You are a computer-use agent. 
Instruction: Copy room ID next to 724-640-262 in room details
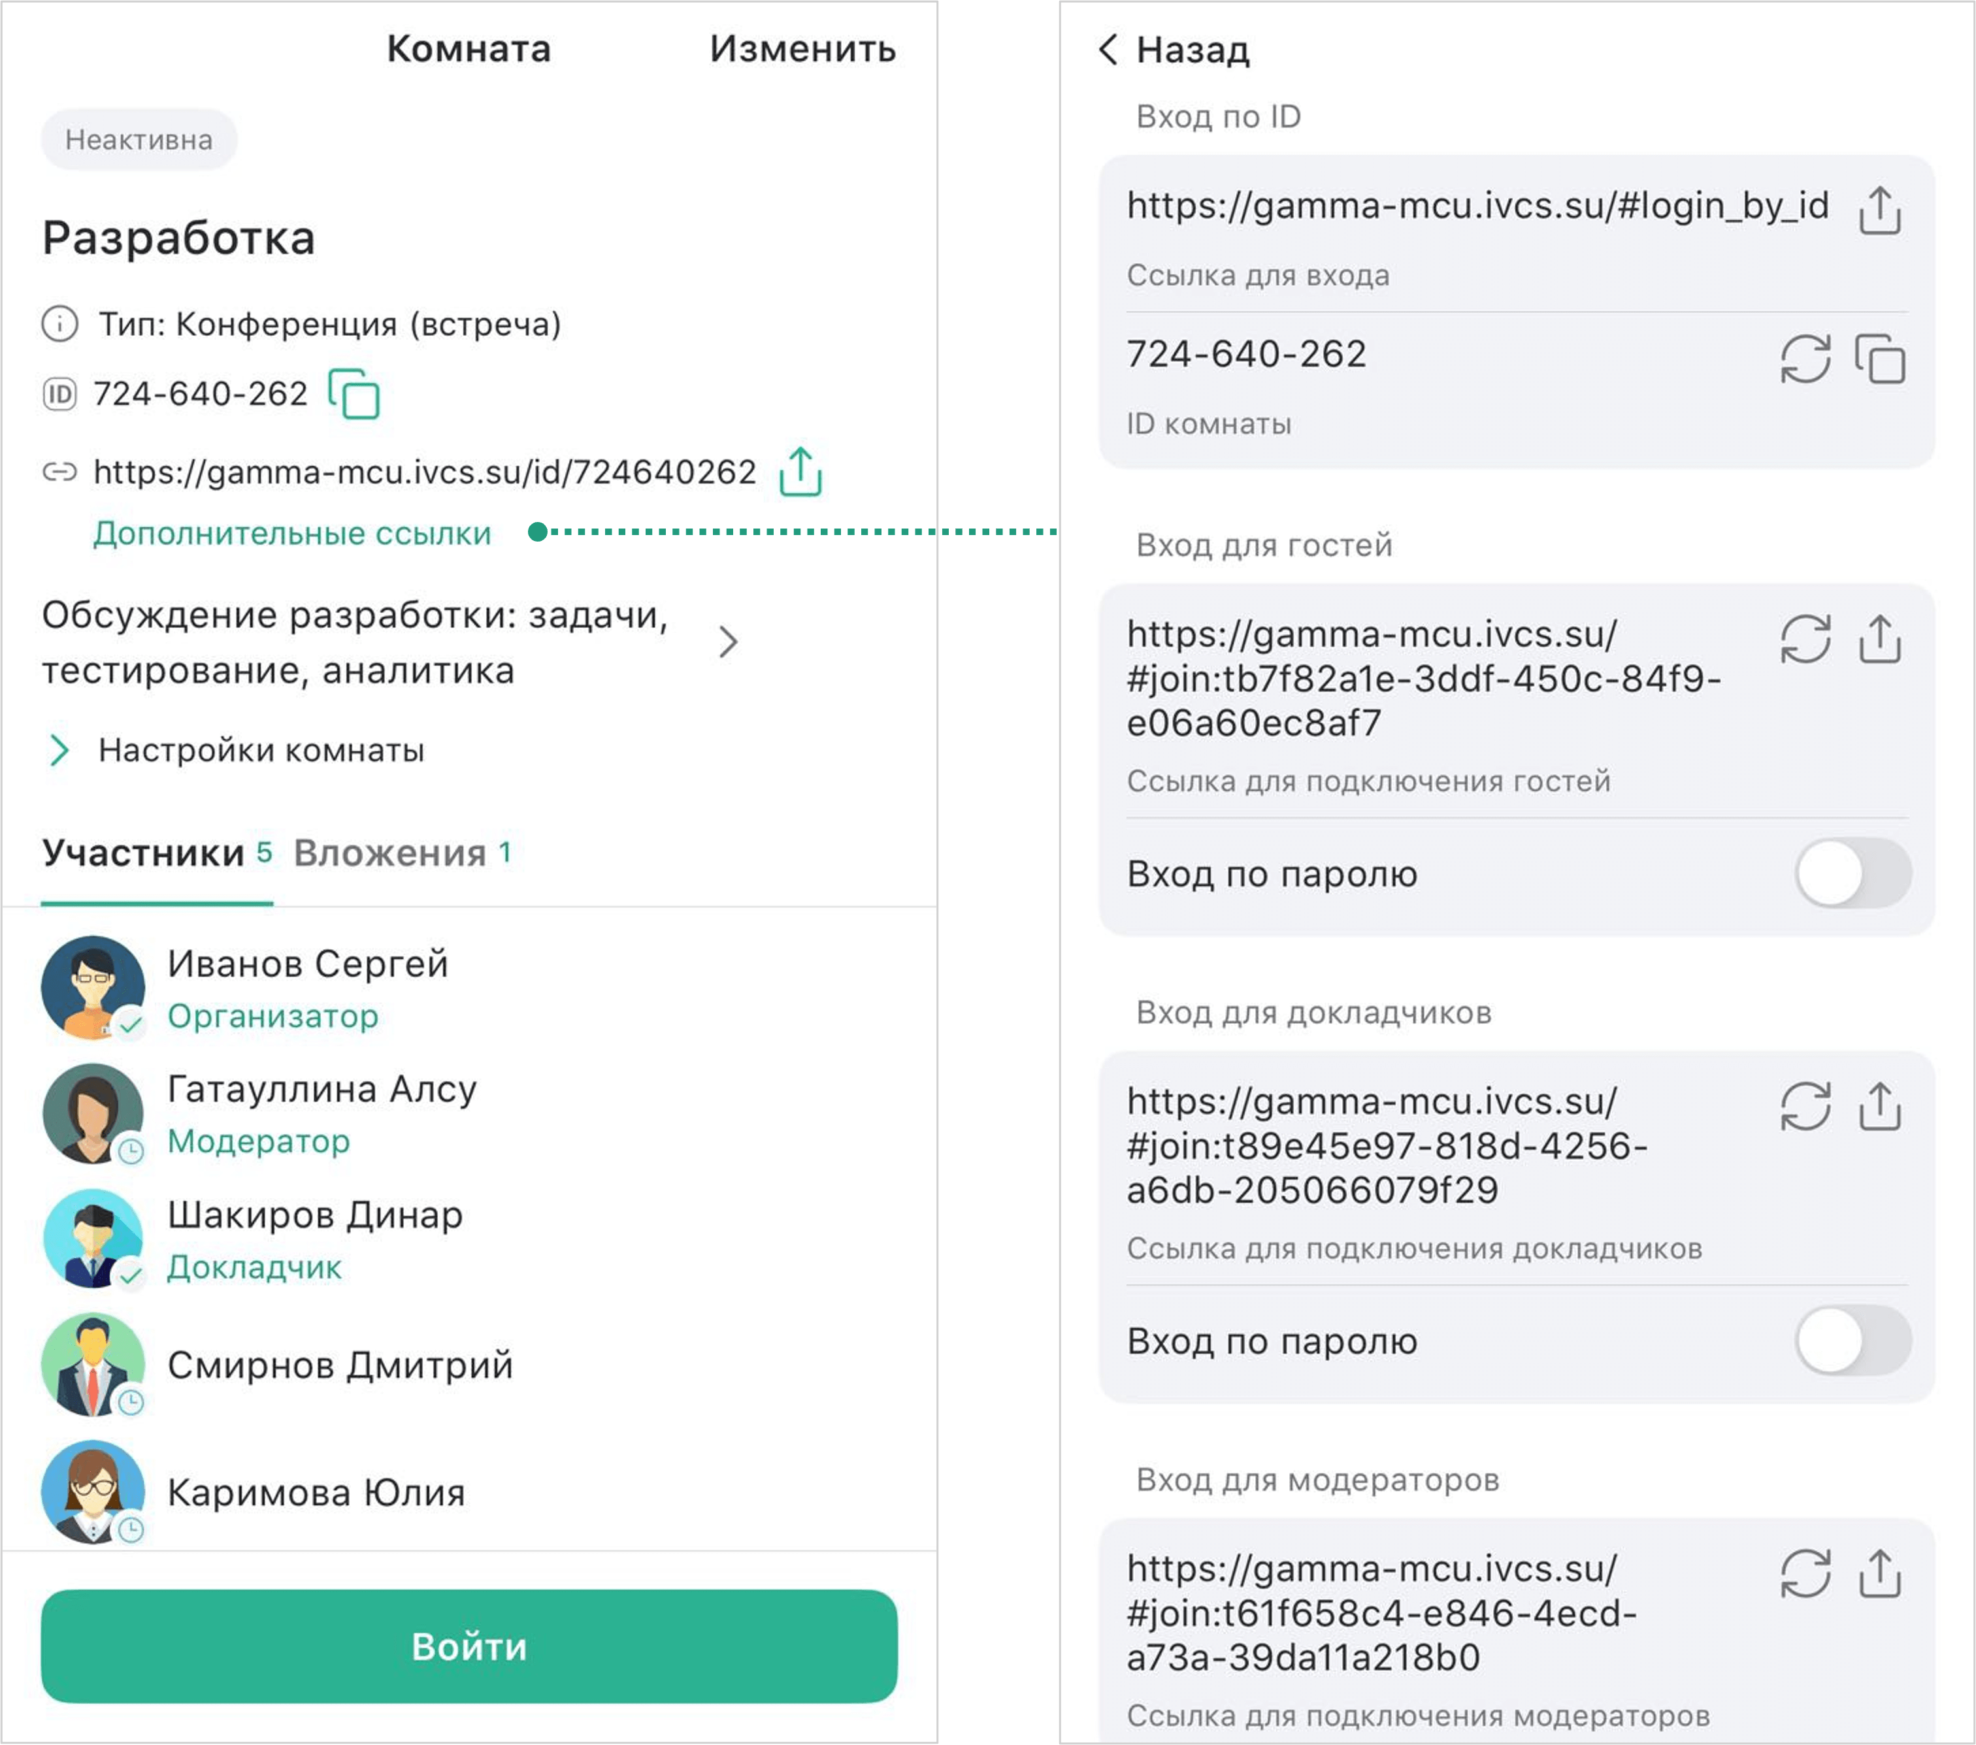pos(354,395)
